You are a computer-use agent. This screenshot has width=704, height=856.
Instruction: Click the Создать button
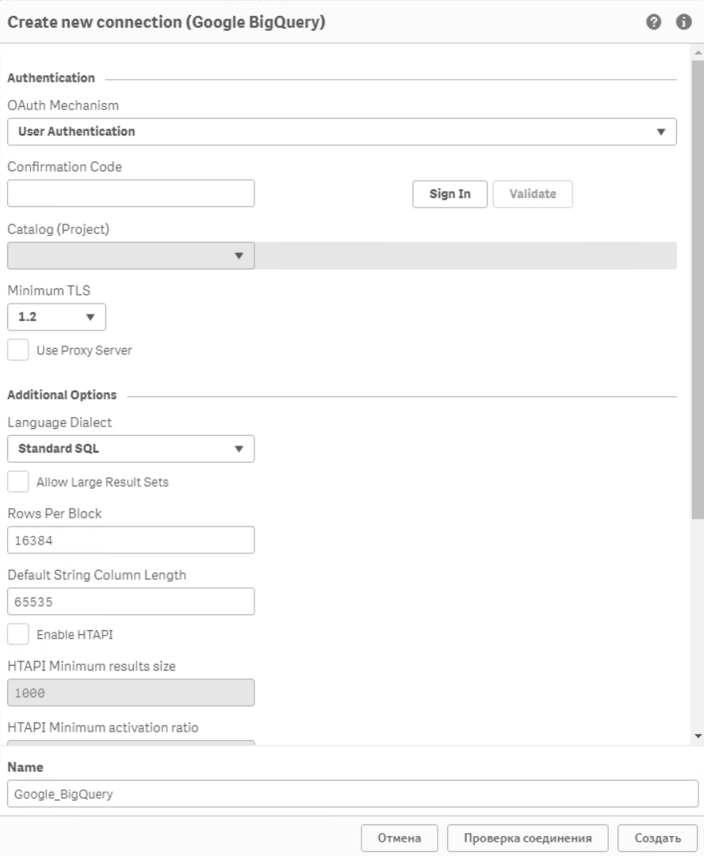(x=657, y=838)
